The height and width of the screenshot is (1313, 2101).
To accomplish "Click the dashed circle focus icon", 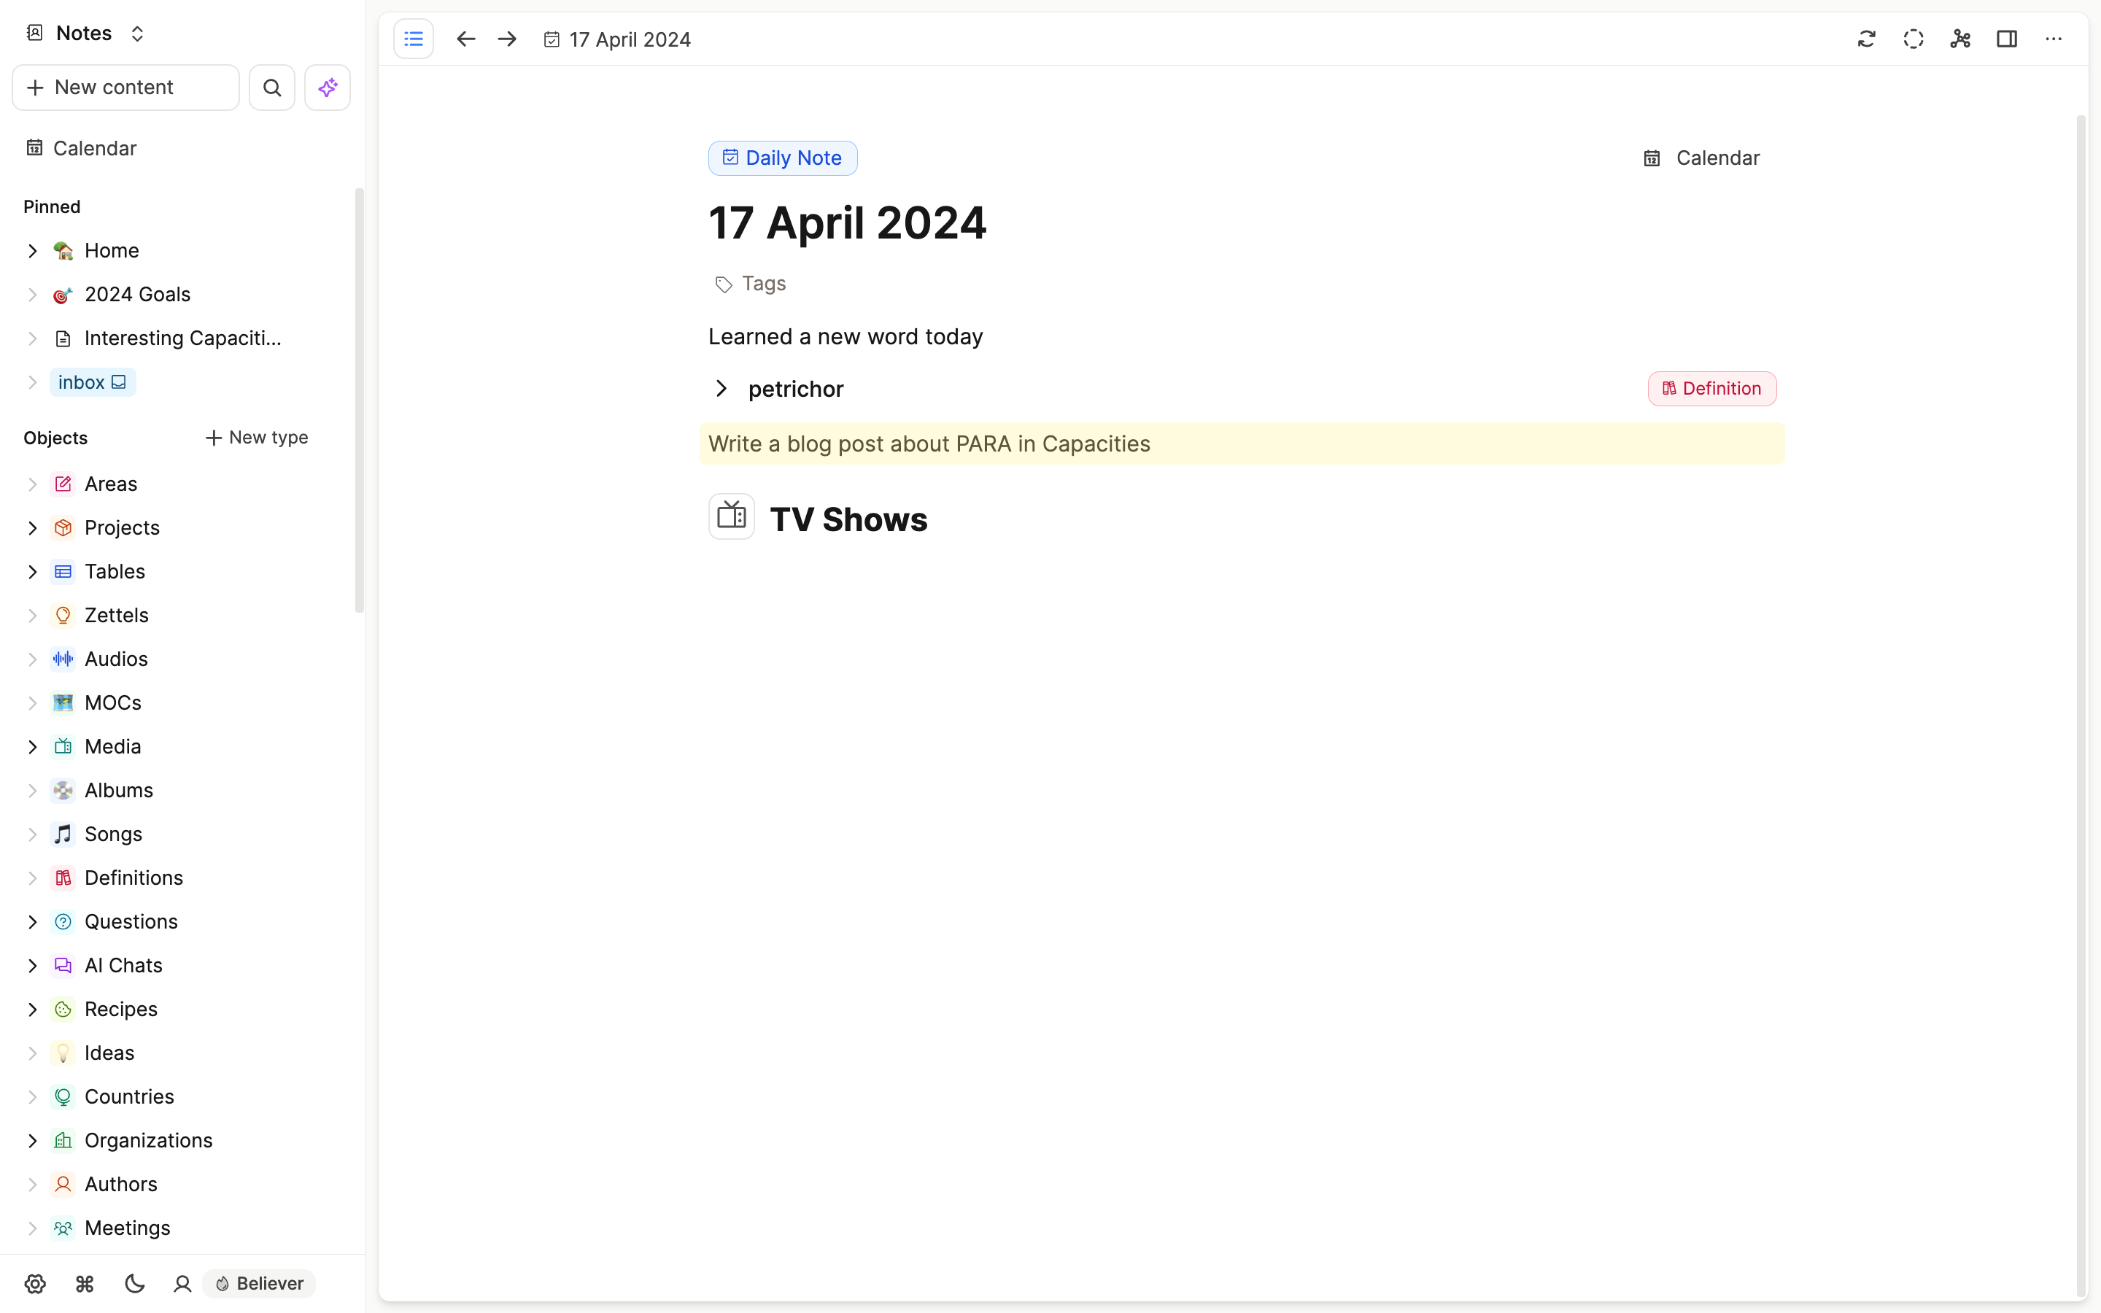I will pos(1914,39).
